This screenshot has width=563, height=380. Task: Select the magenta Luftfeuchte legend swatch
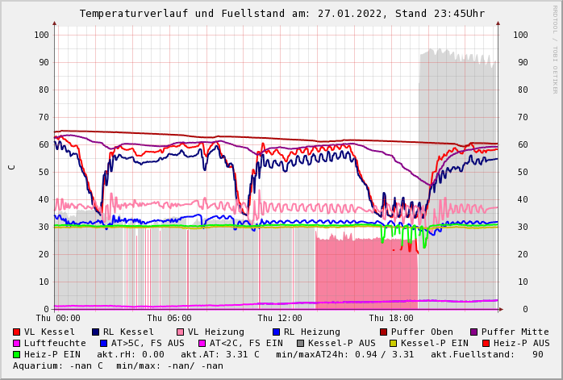click(17, 343)
